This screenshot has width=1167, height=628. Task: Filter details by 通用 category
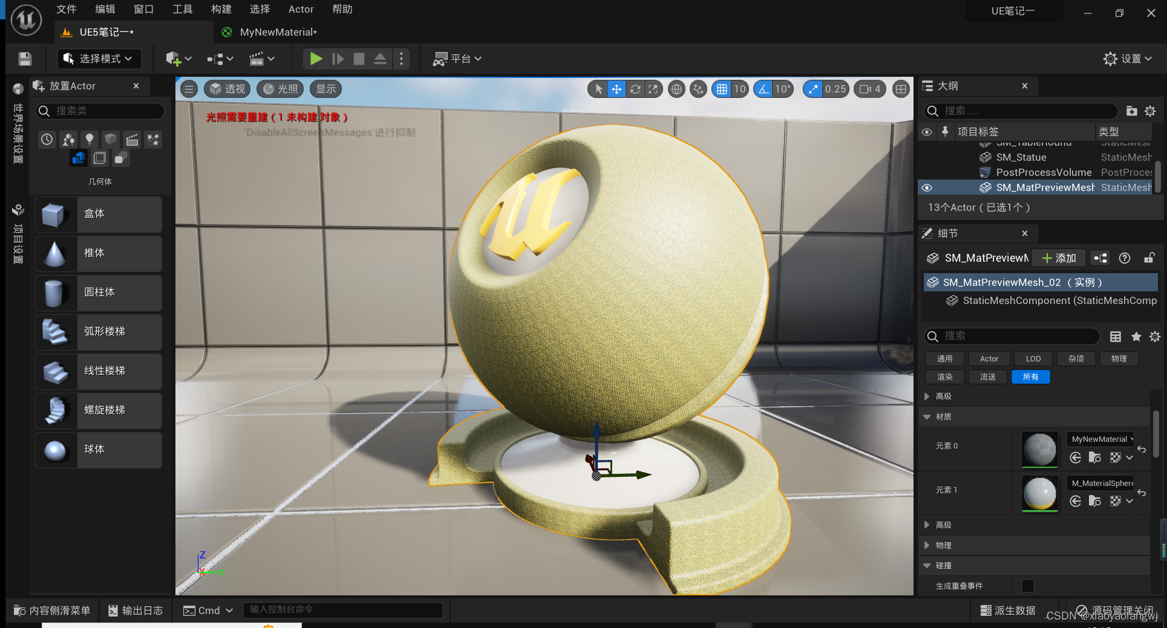click(x=944, y=358)
